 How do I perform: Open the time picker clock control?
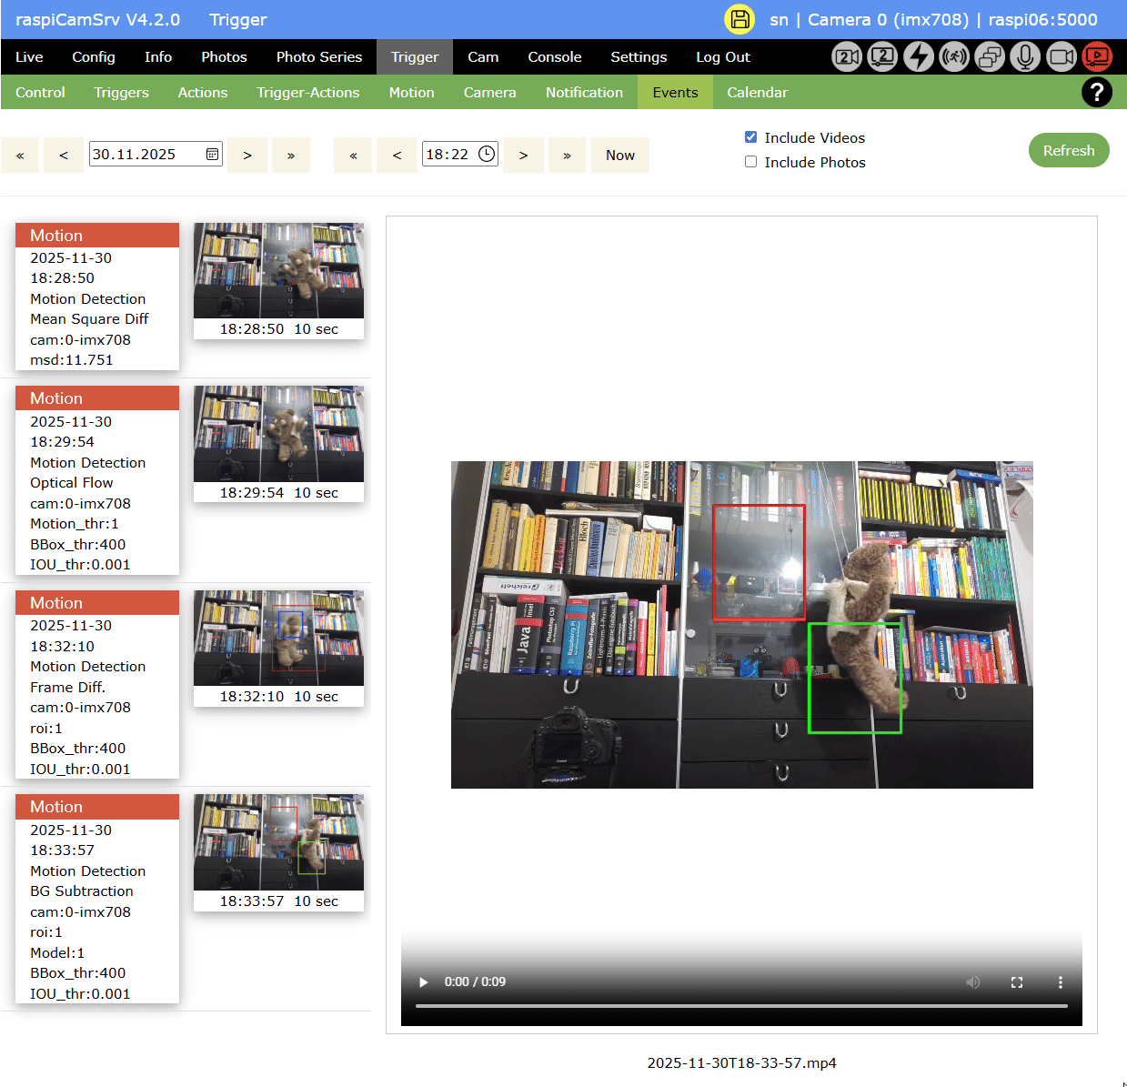488,154
